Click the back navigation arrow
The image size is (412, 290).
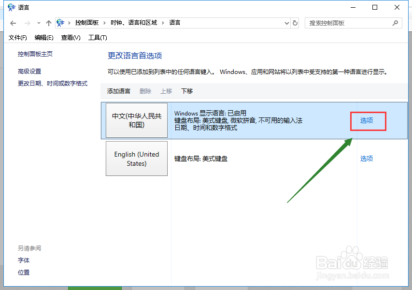tap(13, 23)
